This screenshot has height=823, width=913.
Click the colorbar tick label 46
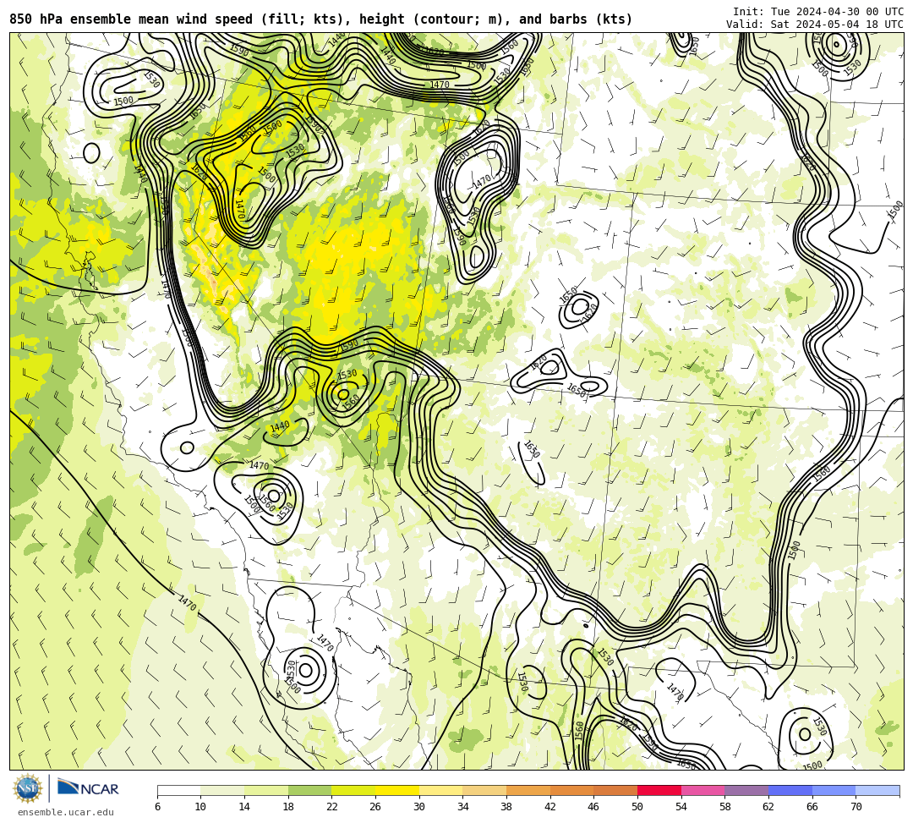(x=594, y=807)
